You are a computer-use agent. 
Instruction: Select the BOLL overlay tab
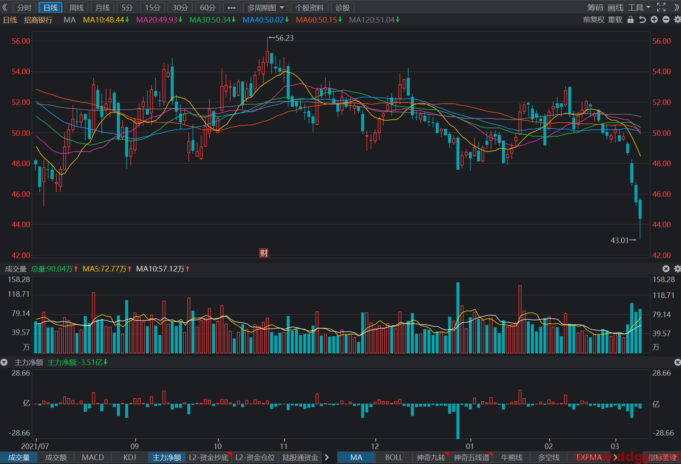[394, 457]
